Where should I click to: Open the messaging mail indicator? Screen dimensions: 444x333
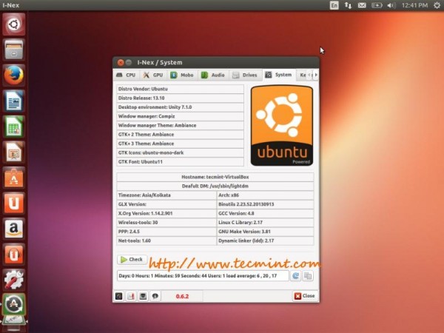click(362, 5)
